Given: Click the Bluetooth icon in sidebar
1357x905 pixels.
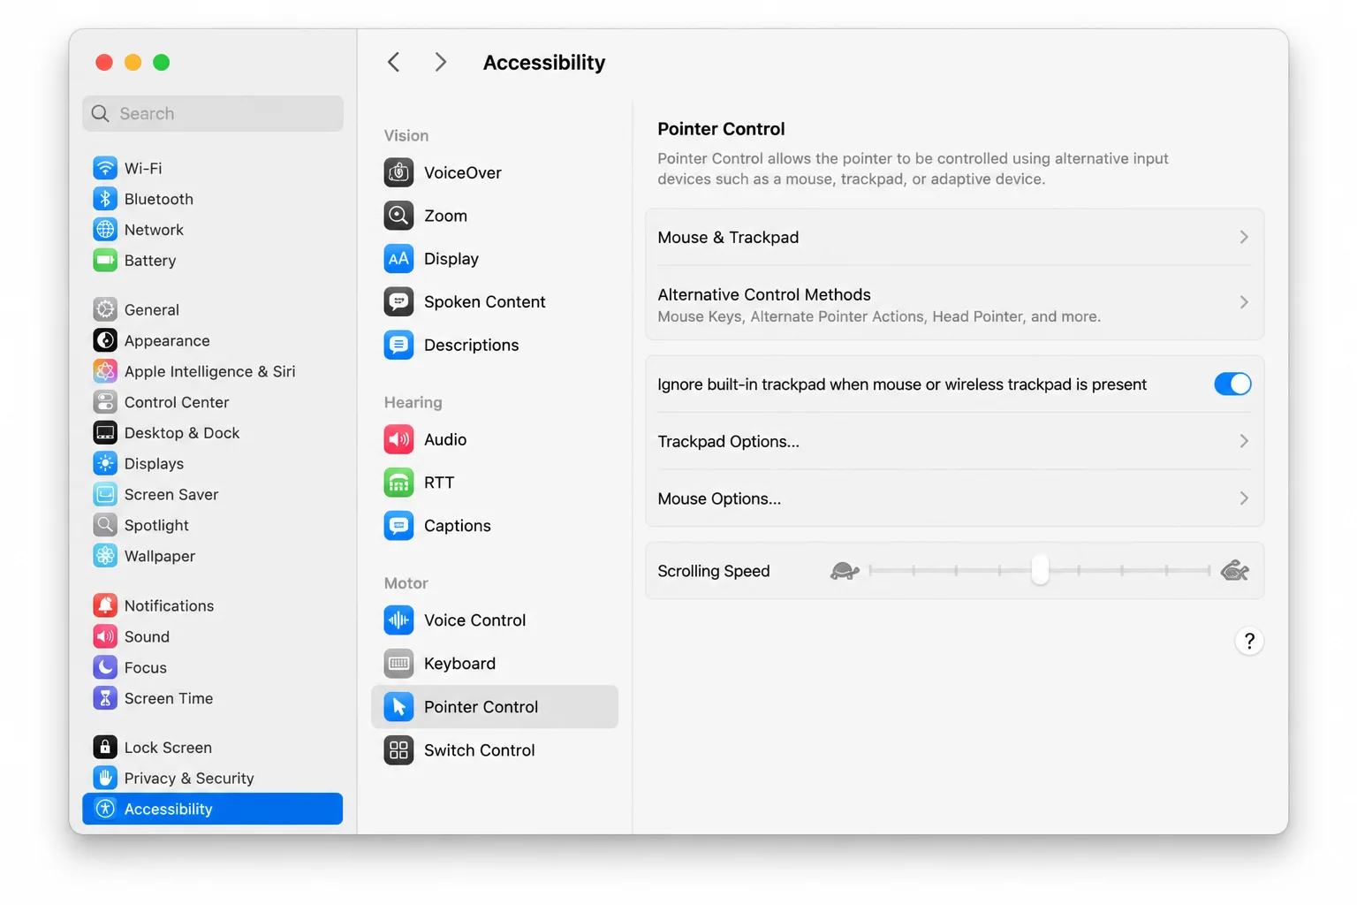Looking at the screenshot, I should coord(105,199).
